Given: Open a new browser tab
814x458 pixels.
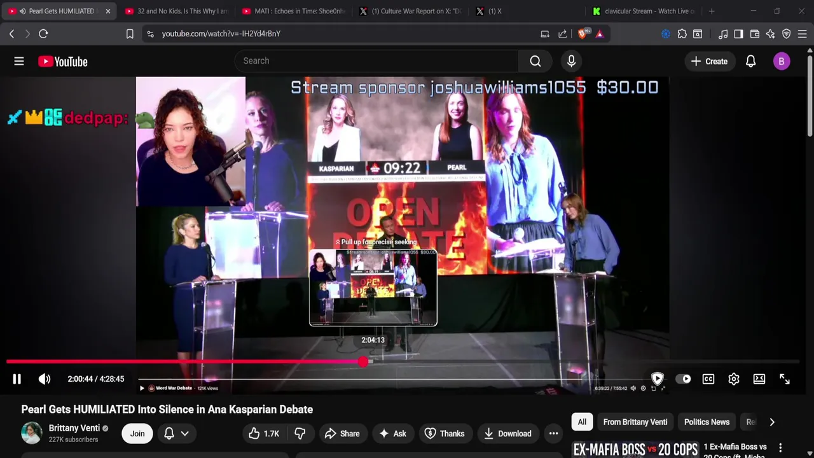Looking at the screenshot, I should [712, 11].
